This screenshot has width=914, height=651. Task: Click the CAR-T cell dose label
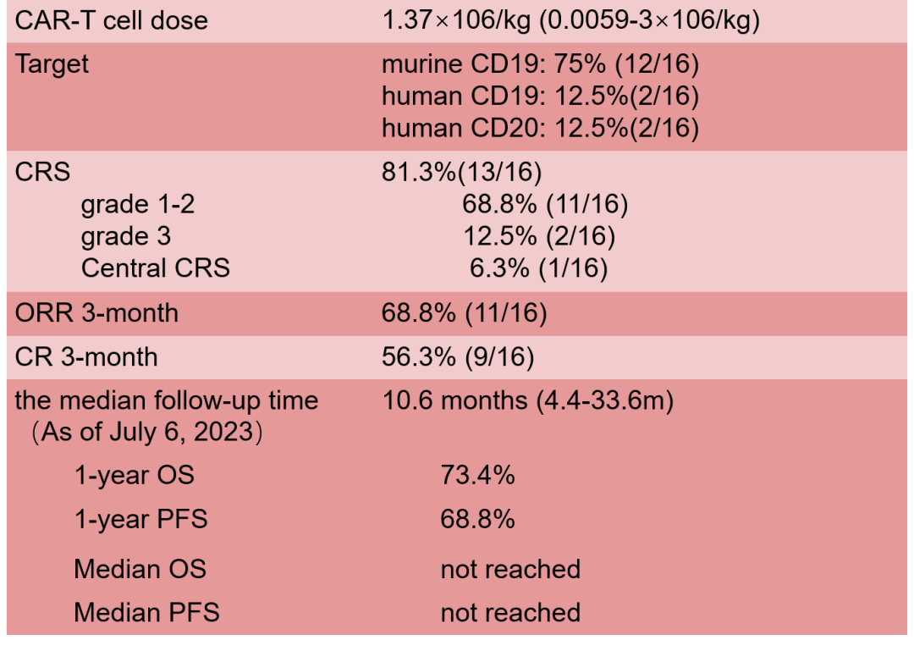(x=111, y=20)
